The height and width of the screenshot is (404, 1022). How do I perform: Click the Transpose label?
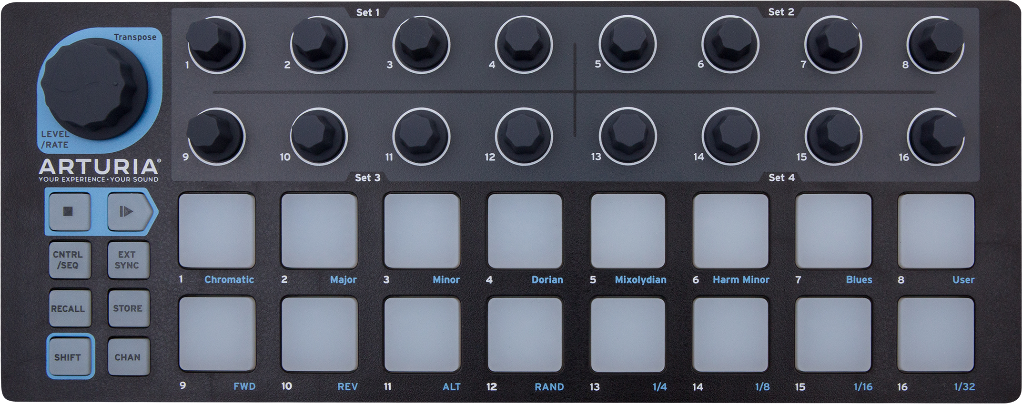pyautogui.click(x=135, y=37)
